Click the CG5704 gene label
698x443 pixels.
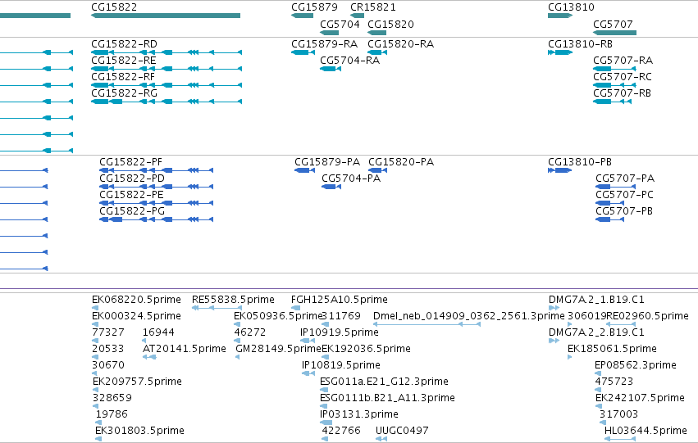pos(340,24)
